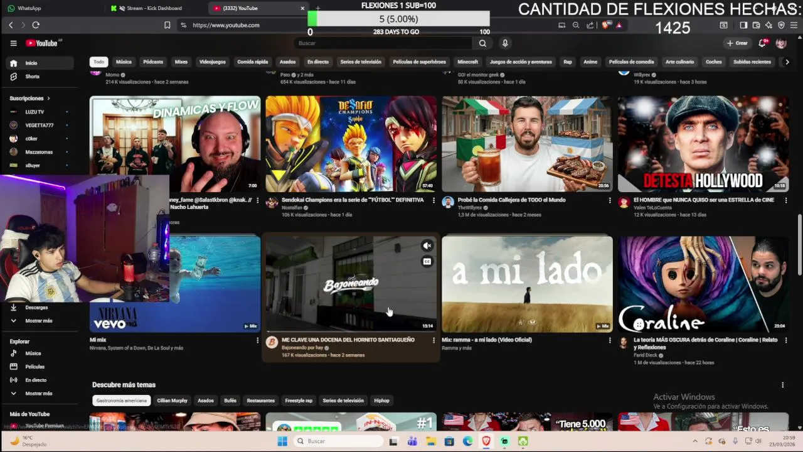Open the YouTube hamburger guide menu

pyautogui.click(x=13, y=43)
